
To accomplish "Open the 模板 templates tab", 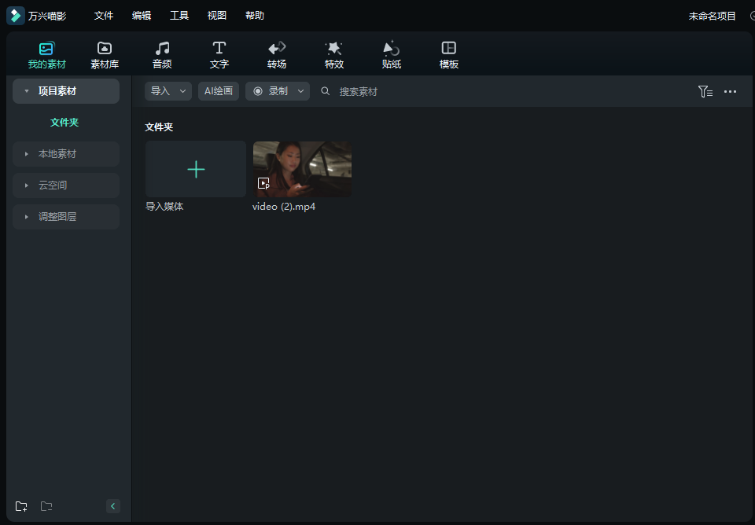I will (449, 55).
